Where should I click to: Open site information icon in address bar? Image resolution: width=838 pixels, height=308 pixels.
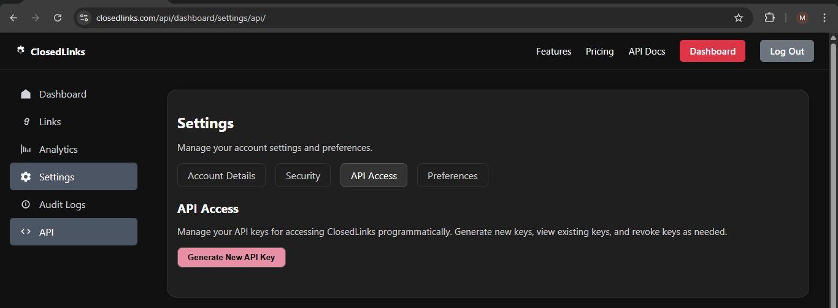[84, 18]
